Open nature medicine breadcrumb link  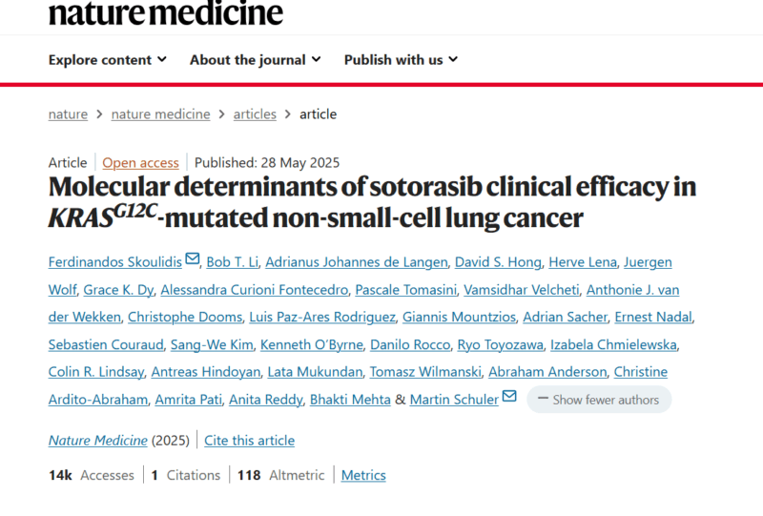[x=160, y=114]
